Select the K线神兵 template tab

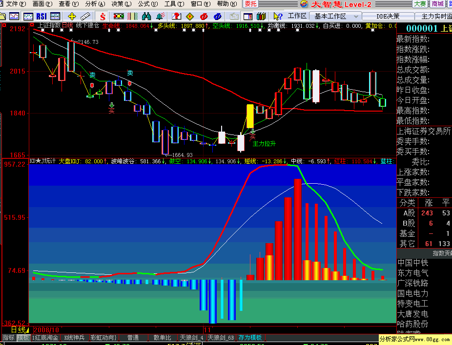pos(75,338)
